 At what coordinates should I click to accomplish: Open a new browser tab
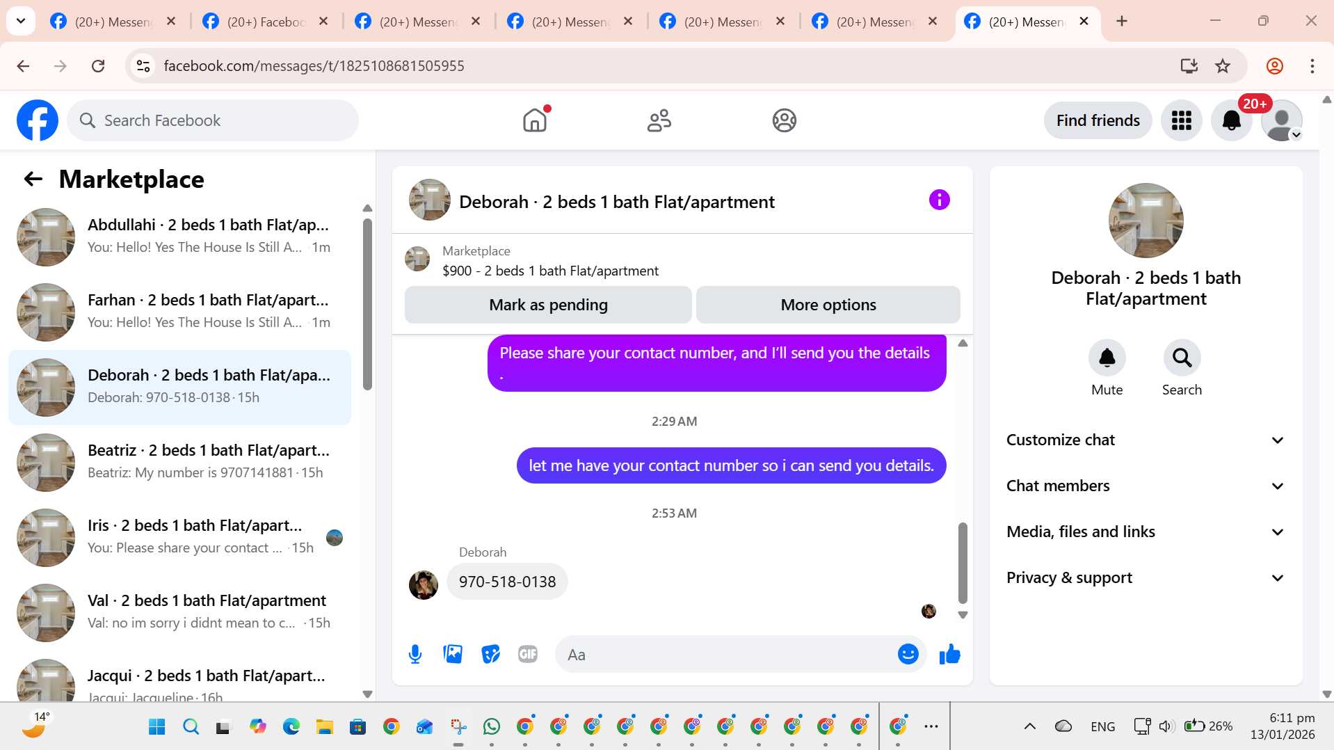click(x=1121, y=22)
